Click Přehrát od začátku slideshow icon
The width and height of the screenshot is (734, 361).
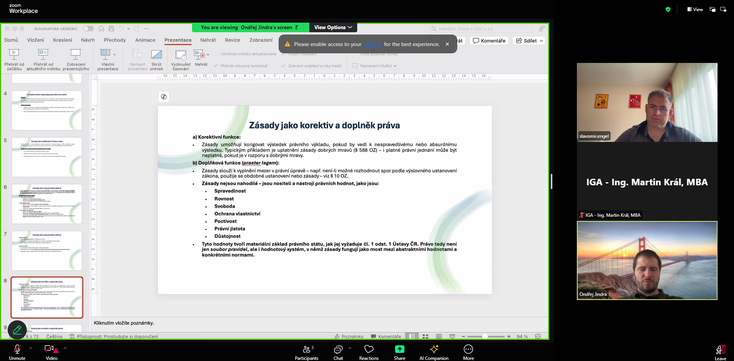point(14,54)
